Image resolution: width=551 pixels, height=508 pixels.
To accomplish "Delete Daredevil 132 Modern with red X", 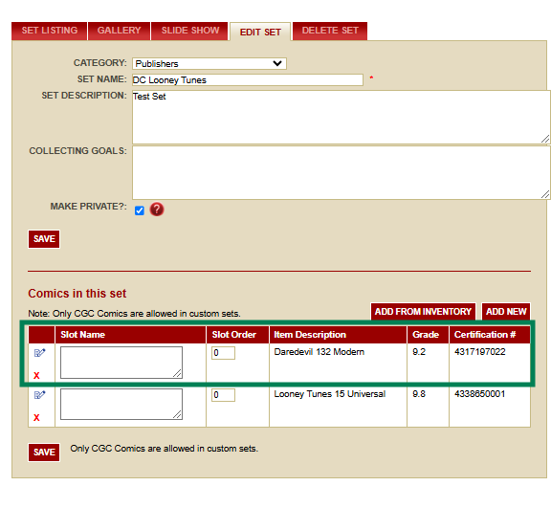I will [x=36, y=376].
